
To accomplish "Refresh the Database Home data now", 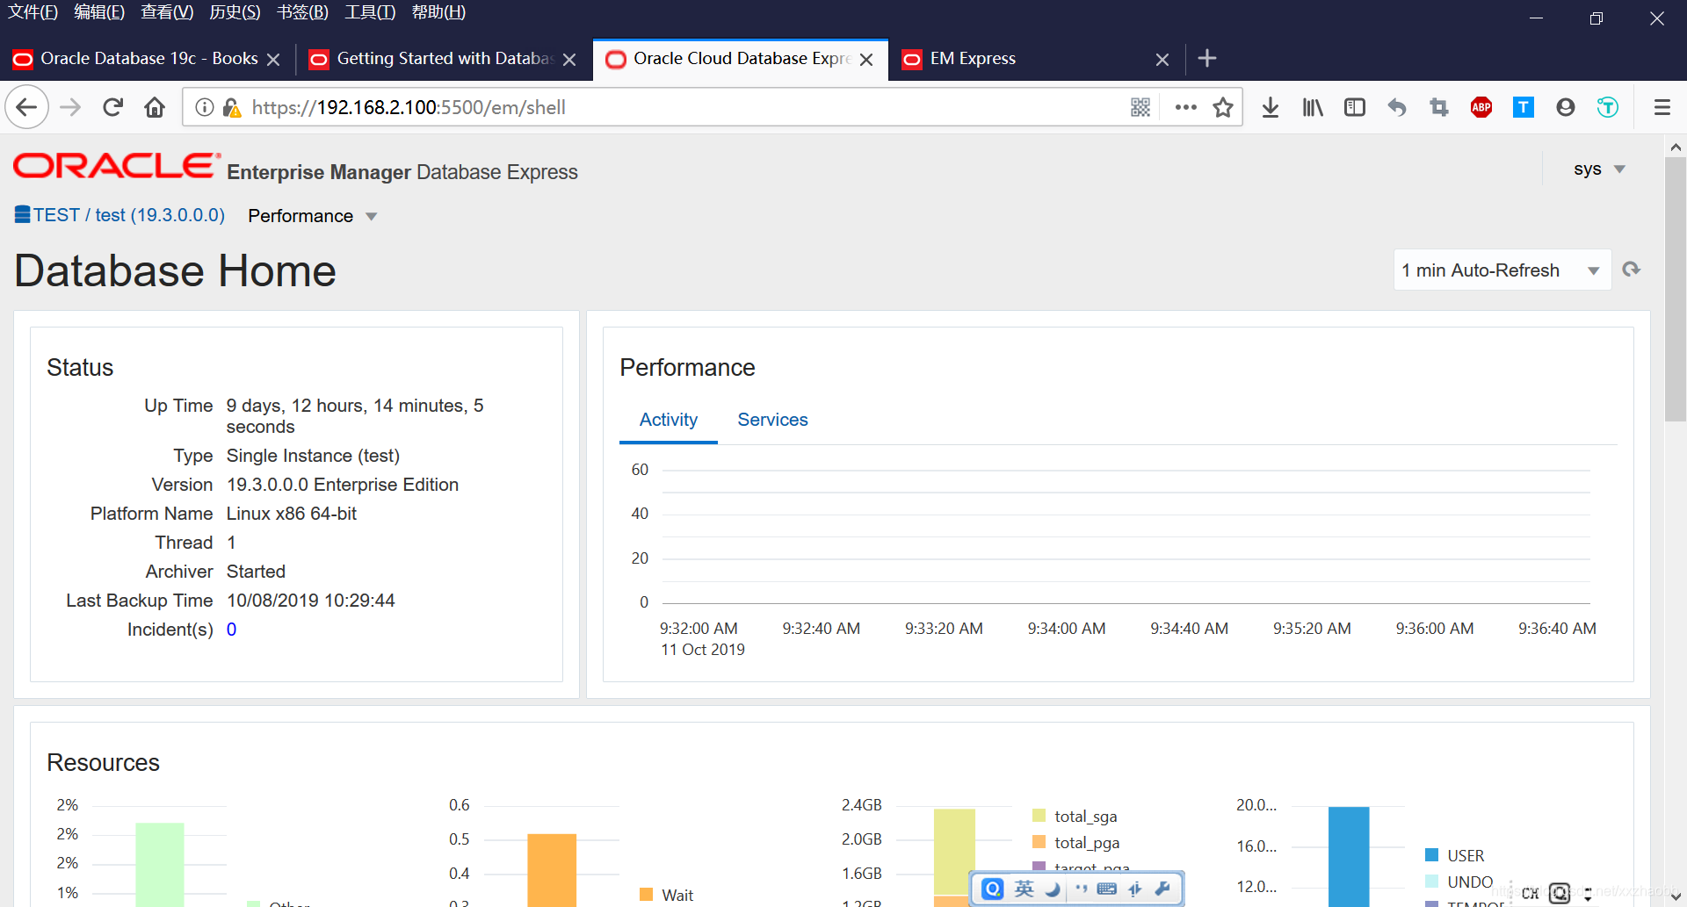I will 1632,270.
